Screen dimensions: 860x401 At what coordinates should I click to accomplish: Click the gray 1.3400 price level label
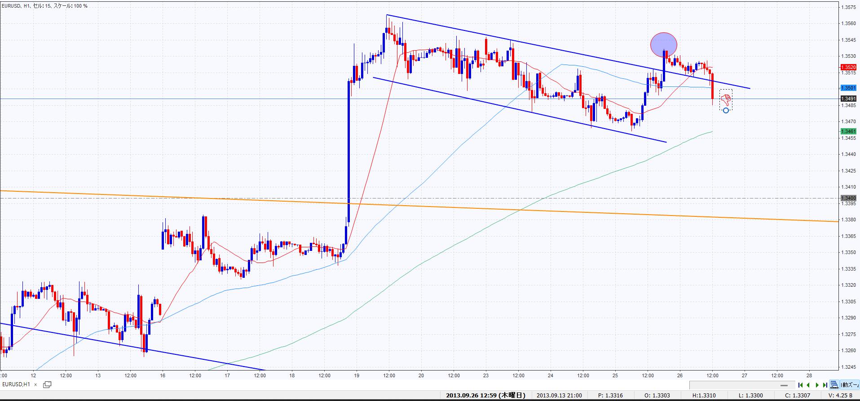point(848,198)
